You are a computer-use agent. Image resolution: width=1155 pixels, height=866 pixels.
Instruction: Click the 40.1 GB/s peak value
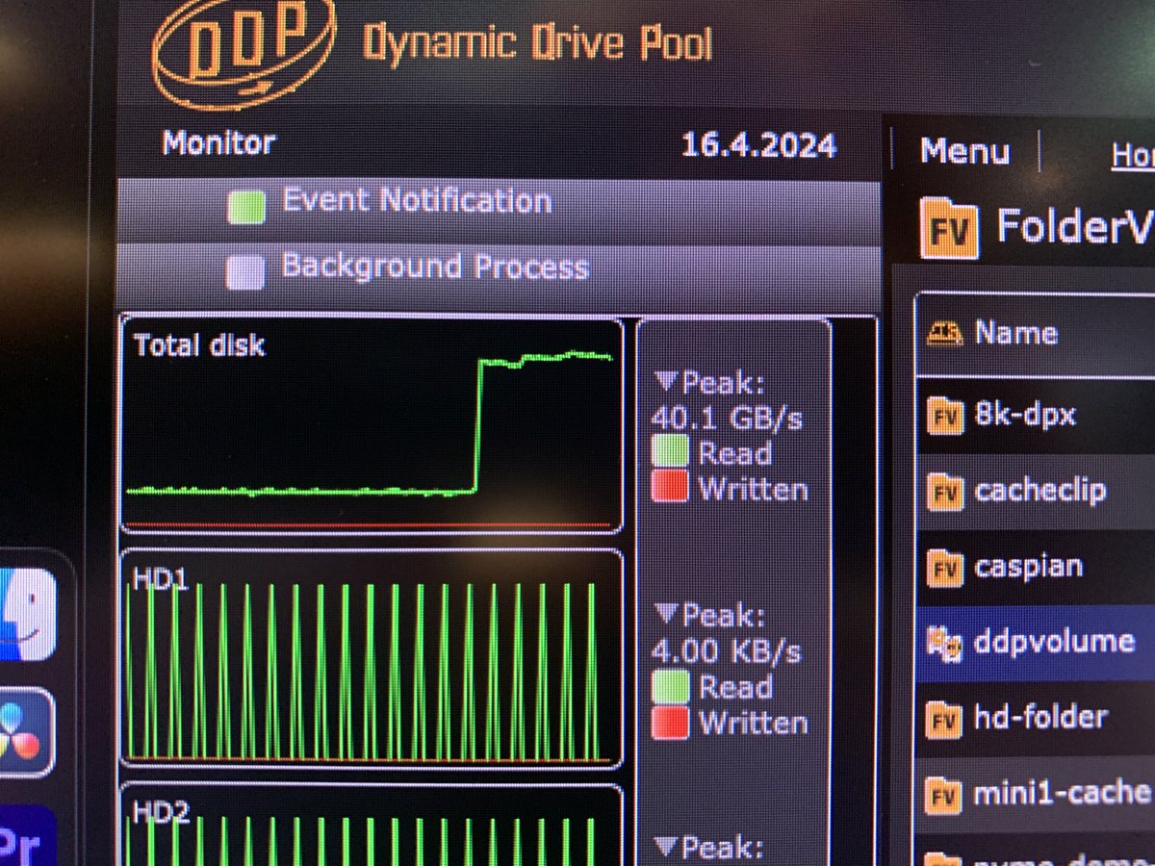tap(727, 419)
